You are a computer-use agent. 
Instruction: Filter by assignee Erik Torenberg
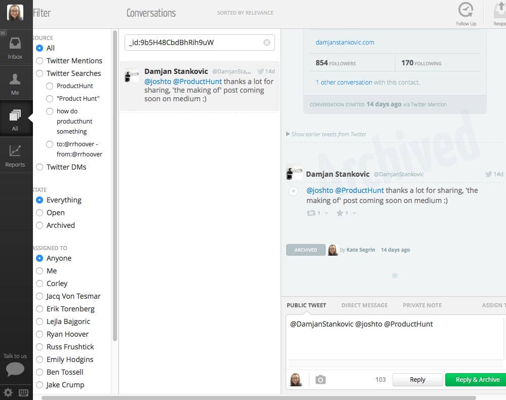click(40, 309)
